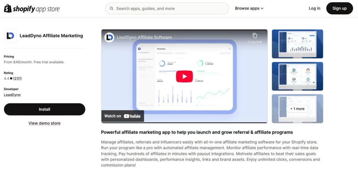Image resolution: width=358 pixels, height=171 pixels.
Task: Open the View demo store link
Action: [x=44, y=123]
